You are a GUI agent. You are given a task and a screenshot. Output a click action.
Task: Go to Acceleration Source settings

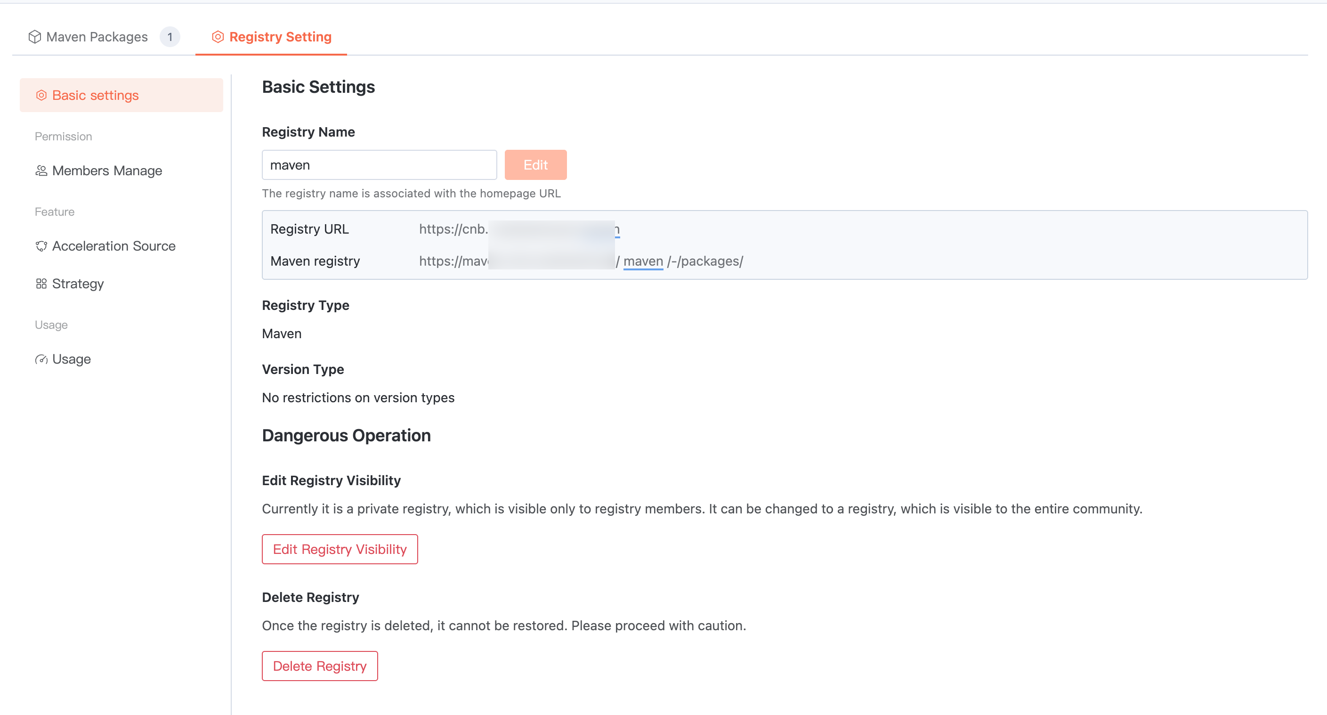click(x=114, y=246)
